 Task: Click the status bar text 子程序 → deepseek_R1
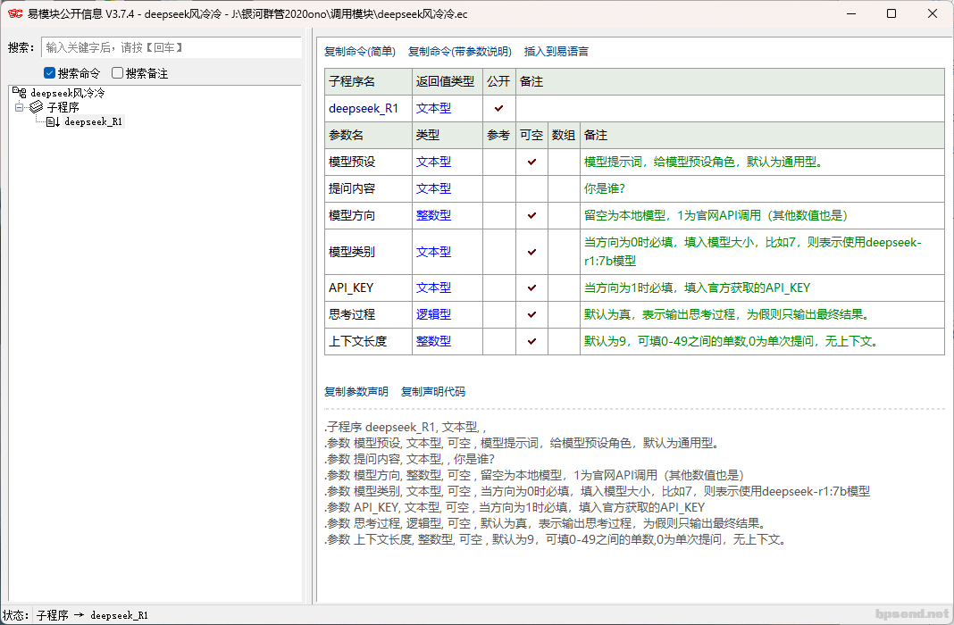92,615
